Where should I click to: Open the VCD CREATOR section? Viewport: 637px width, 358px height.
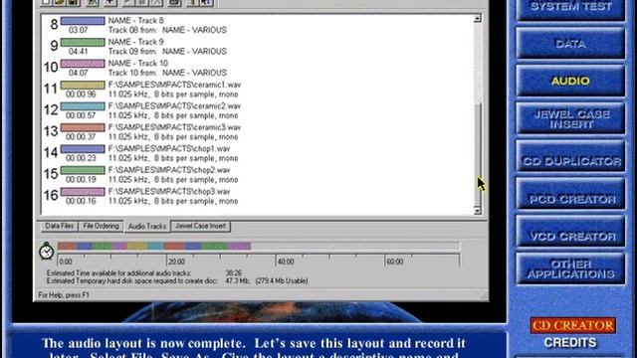(570, 232)
